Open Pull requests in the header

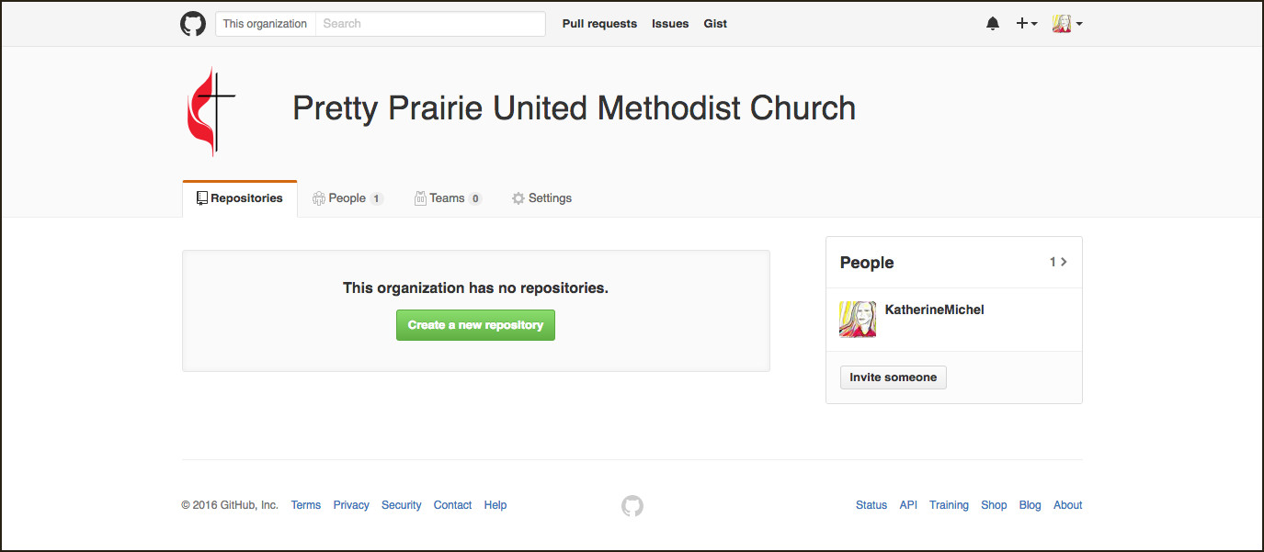pos(599,24)
